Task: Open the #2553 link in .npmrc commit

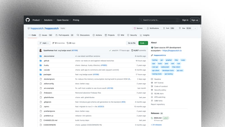Action: (x=101, y=107)
